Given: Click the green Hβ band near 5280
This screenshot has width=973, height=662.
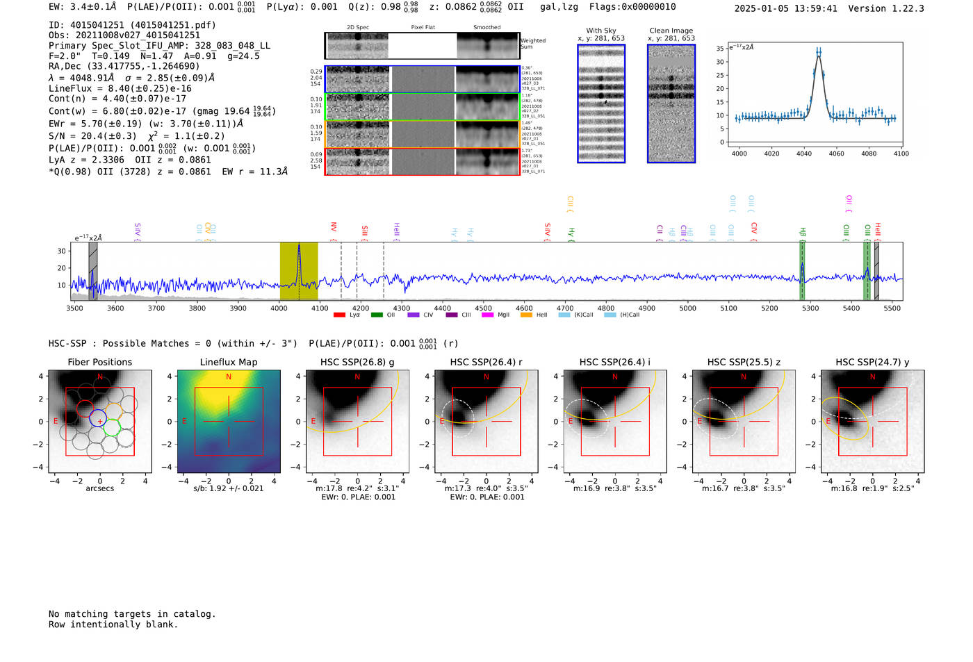Looking at the screenshot, I should pos(802,271).
